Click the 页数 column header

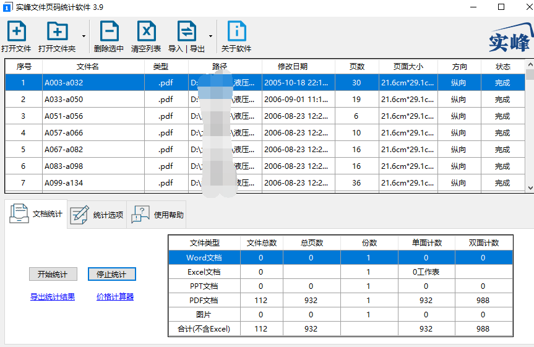point(357,66)
